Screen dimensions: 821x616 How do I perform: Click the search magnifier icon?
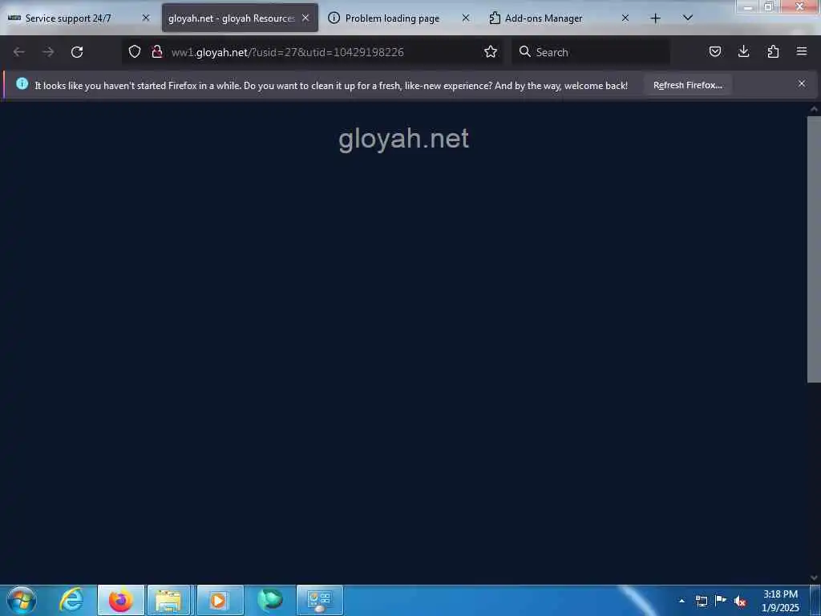(x=524, y=52)
